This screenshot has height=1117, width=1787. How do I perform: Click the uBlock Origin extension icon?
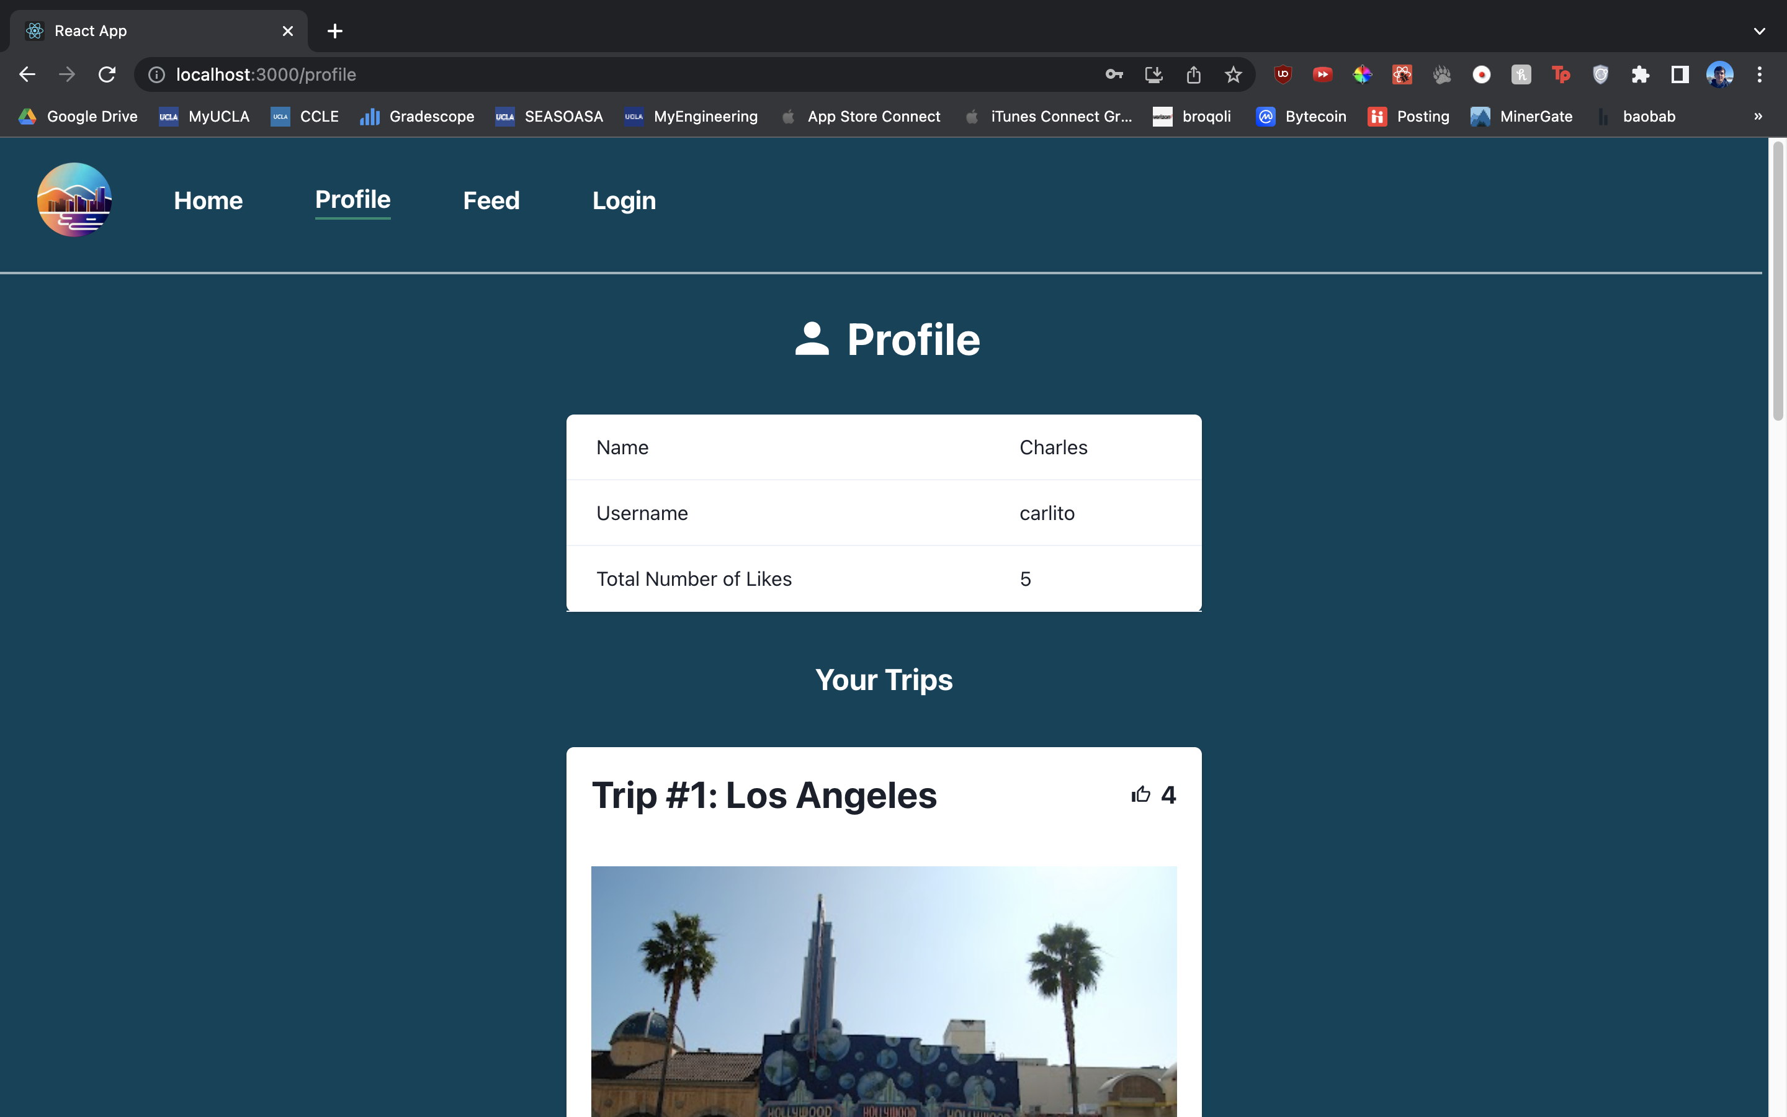click(1283, 74)
